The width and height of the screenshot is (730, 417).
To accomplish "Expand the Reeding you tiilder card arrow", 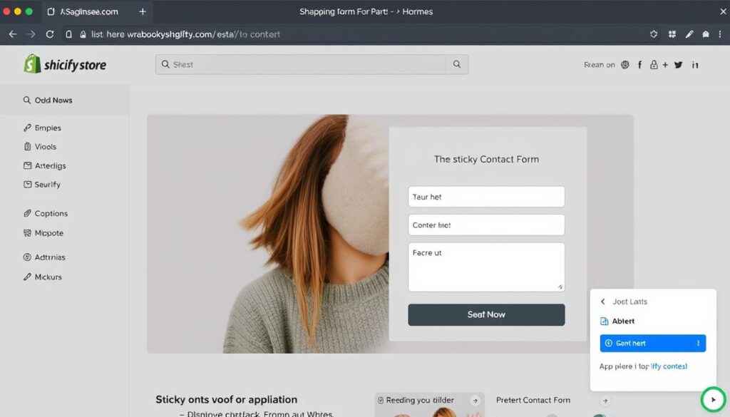I will pos(475,401).
